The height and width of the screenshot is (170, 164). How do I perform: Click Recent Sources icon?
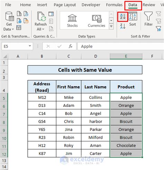(26, 14)
